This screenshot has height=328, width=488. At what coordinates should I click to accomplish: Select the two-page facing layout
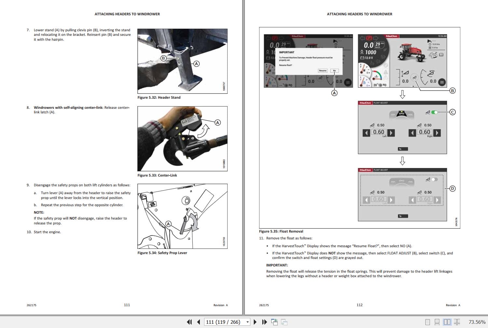coord(447,322)
